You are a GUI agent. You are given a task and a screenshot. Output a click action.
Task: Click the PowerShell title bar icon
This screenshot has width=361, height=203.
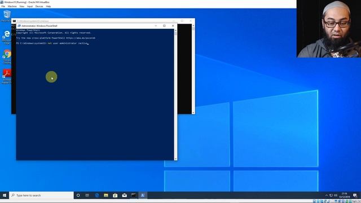tap(19, 26)
